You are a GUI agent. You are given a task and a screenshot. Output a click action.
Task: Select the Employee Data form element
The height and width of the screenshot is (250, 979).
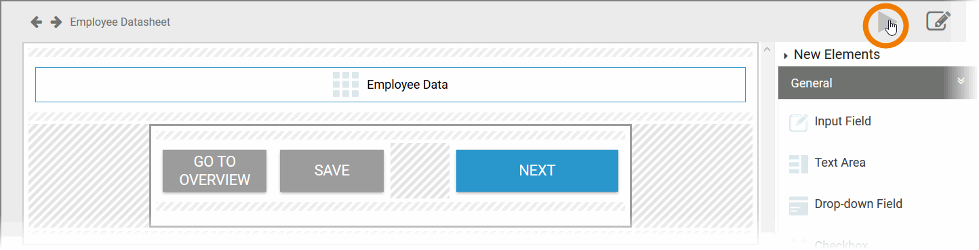391,85
